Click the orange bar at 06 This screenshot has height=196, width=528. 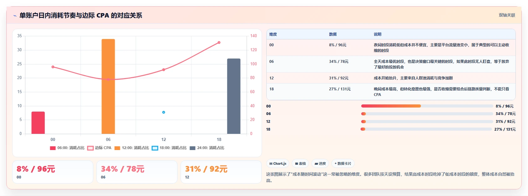tap(108, 86)
